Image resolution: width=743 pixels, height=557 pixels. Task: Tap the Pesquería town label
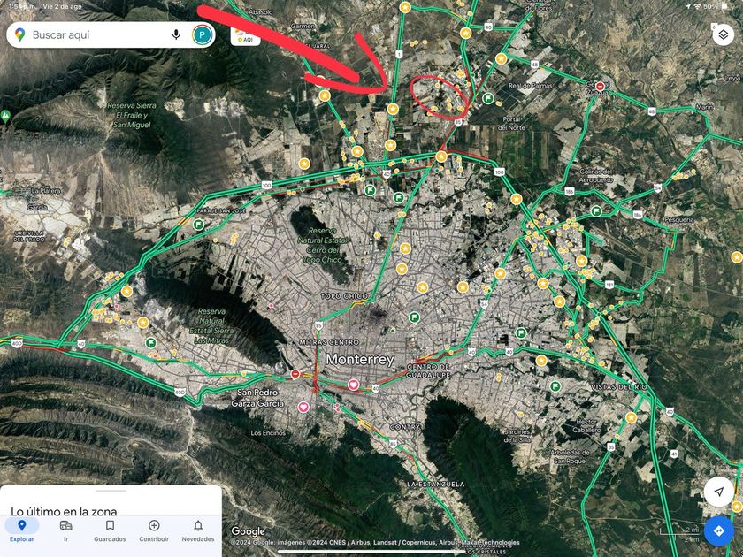point(679,220)
